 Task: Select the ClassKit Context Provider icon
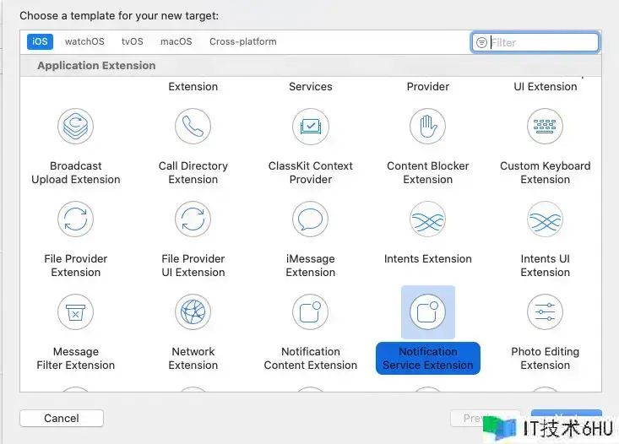pyautogui.click(x=310, y=127)
